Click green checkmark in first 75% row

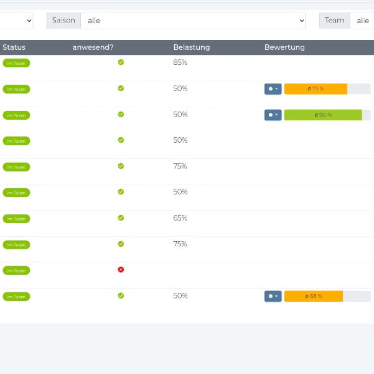[121, 166]
